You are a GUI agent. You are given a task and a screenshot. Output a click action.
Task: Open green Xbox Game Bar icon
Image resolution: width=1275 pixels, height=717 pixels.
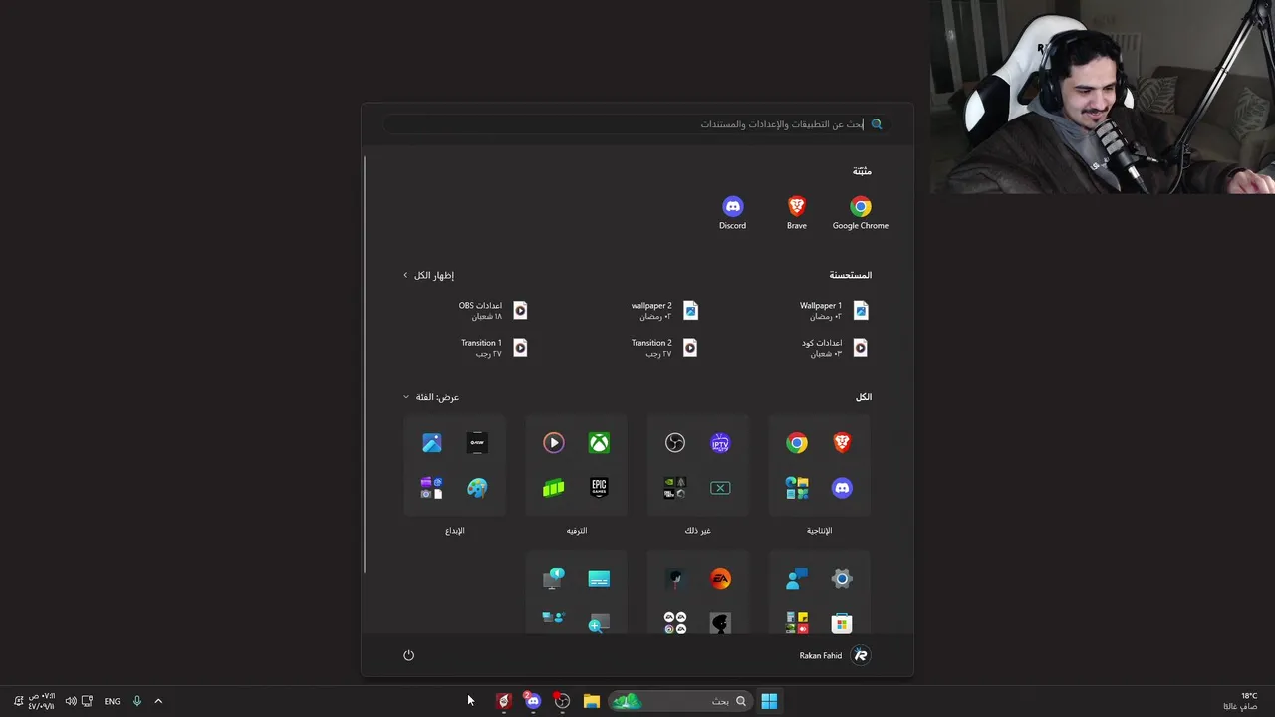coord(554,488)
